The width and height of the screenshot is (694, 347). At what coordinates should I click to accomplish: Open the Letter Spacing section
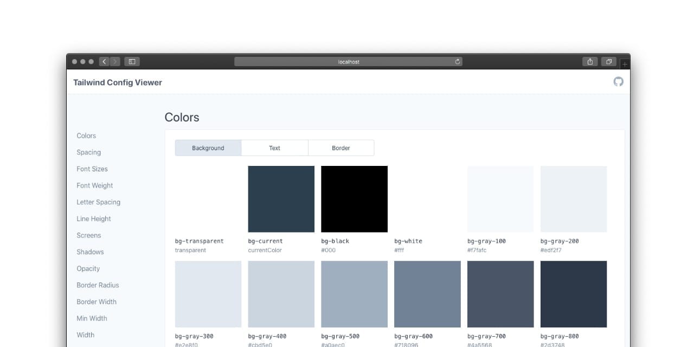coord(98,202)
